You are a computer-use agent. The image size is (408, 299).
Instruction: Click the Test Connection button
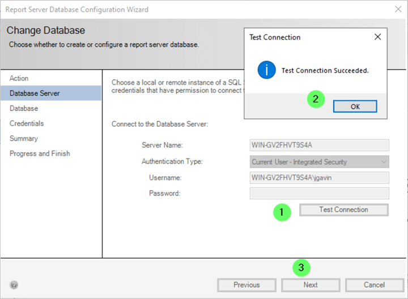(343, 210)
